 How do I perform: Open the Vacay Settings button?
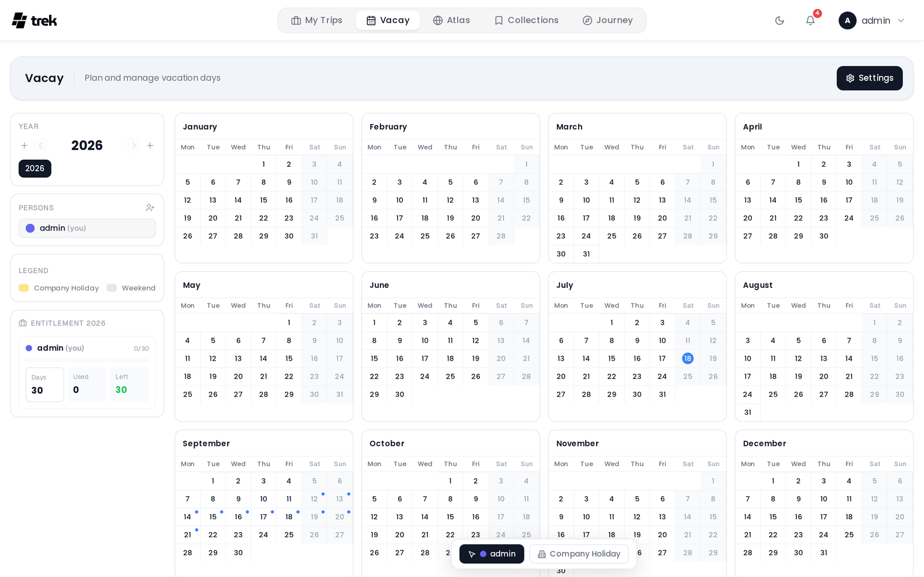click(870, 78)
